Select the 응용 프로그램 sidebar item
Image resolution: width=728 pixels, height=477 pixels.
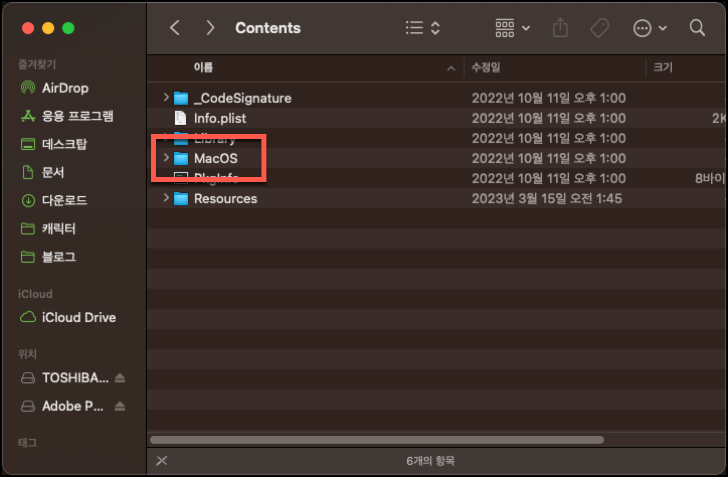pos(75,116)
